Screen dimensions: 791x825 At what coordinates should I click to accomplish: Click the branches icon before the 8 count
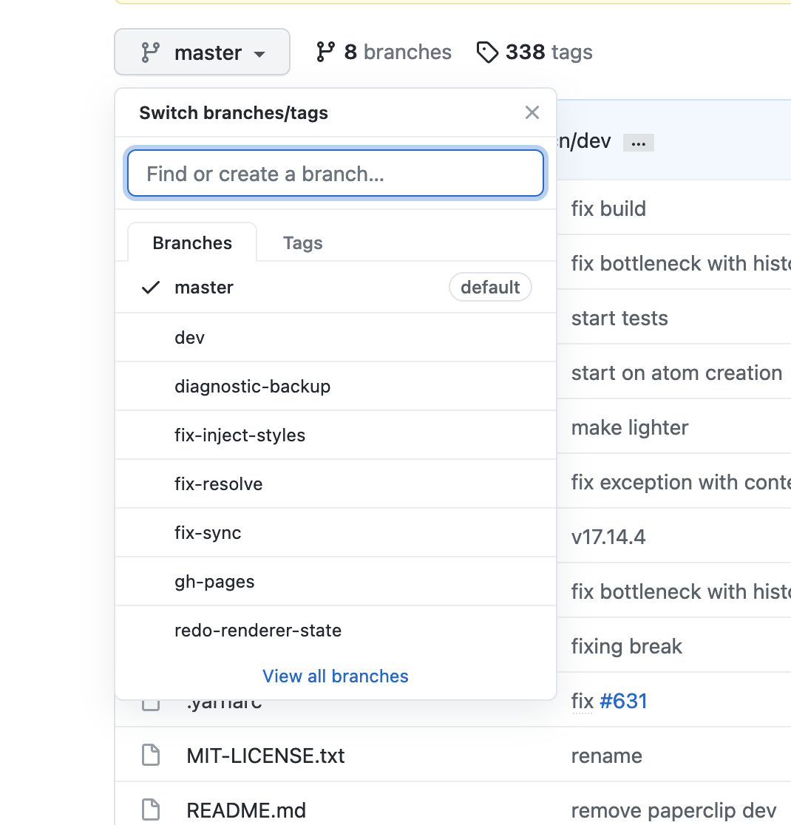[324, 52]
